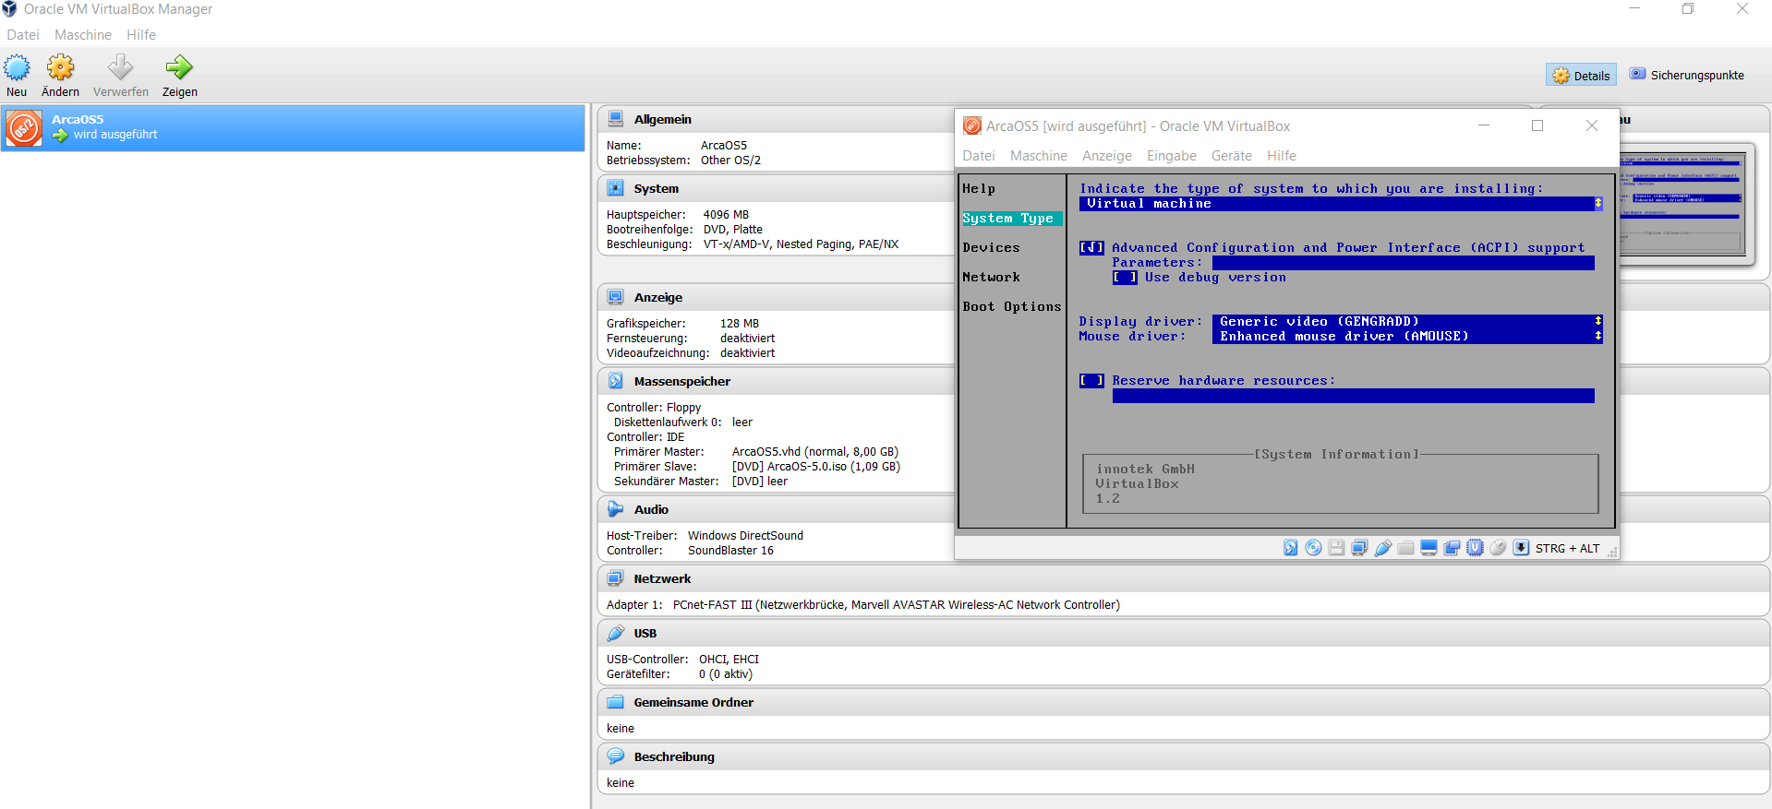The width and height of the screenshot is (1772, 809).
Task: Open the Display driver Generic video dropdown
Action: tap(1407, 321)
